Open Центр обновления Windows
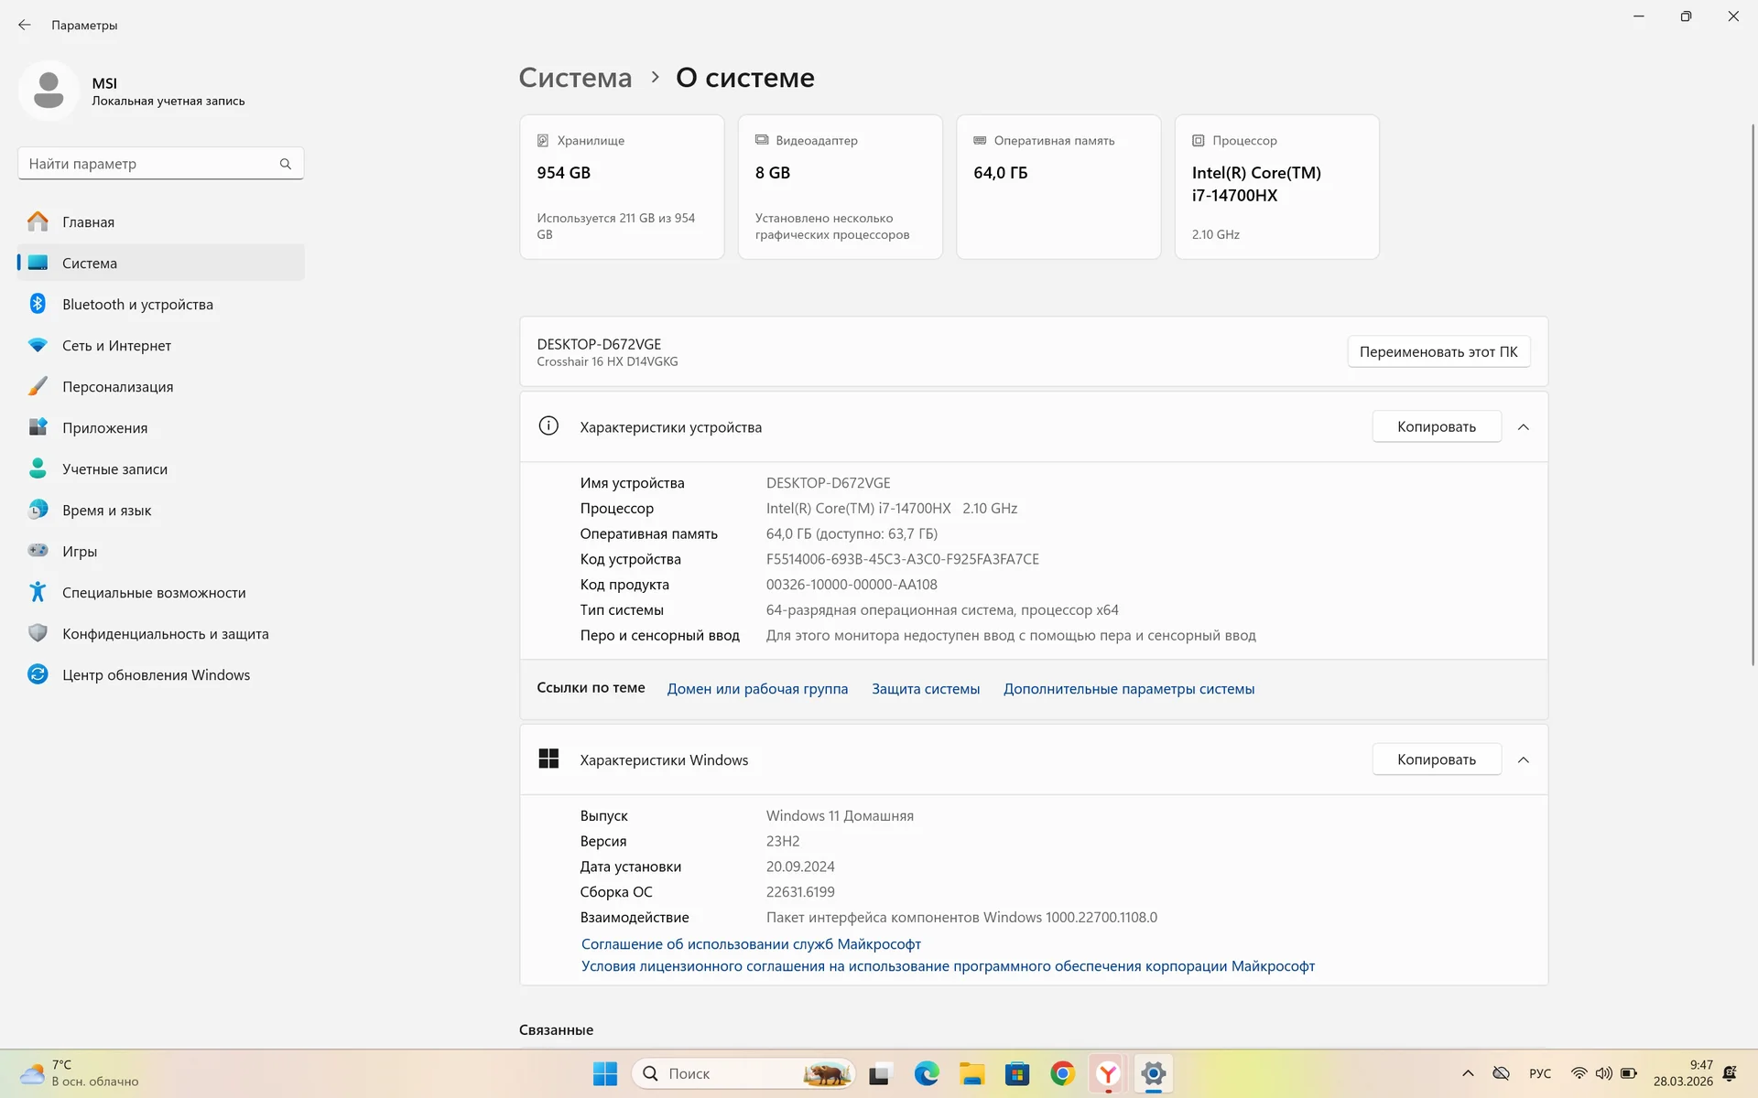This screenshot has height=1098, width=1758. pos(161,675)
